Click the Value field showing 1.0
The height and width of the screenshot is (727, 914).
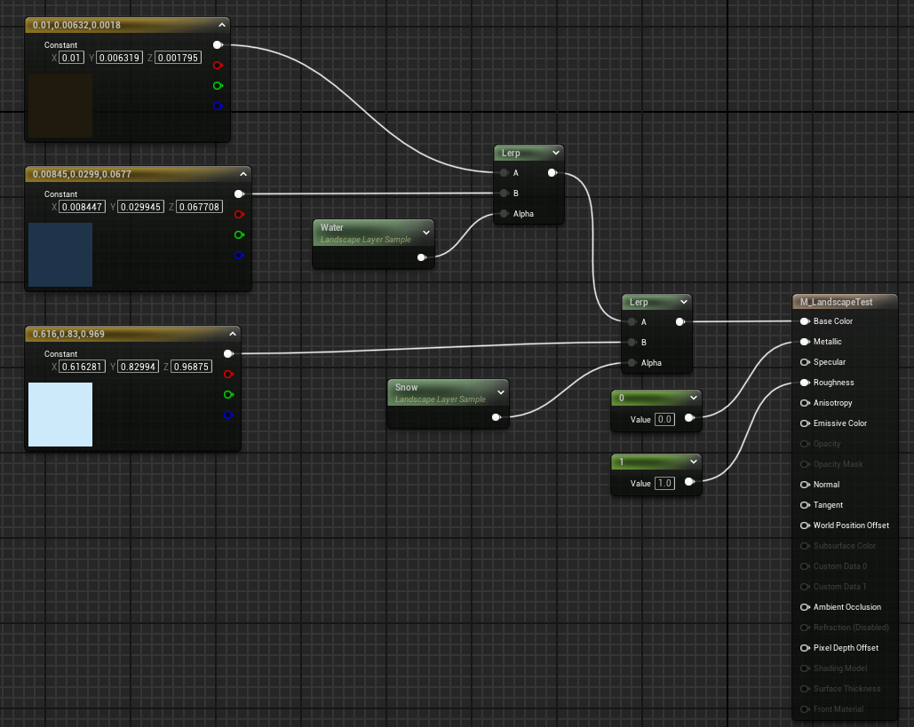[664, 483]
